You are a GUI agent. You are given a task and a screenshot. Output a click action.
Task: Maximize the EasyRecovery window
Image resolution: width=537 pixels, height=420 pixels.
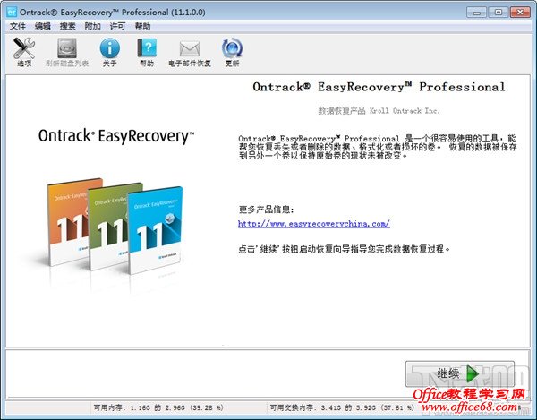499,13
